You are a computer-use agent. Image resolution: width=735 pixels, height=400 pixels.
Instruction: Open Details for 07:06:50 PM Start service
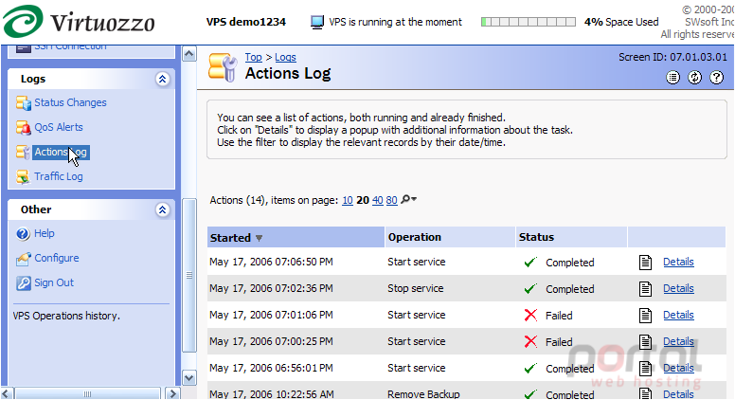(678, 263)
